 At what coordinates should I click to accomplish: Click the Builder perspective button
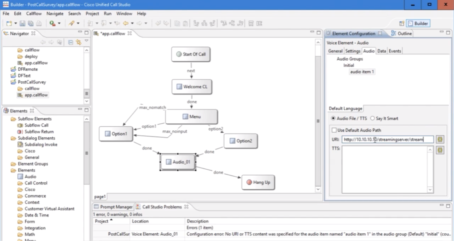point(418,23)
